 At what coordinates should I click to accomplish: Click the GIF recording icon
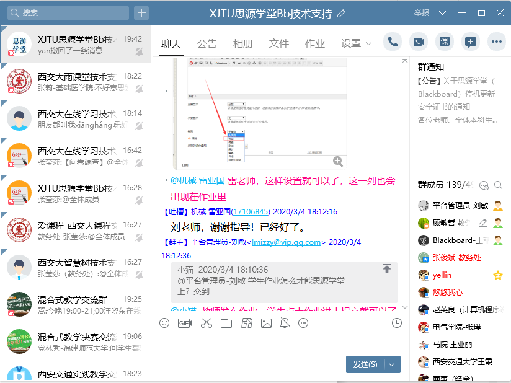pos(185,323)
